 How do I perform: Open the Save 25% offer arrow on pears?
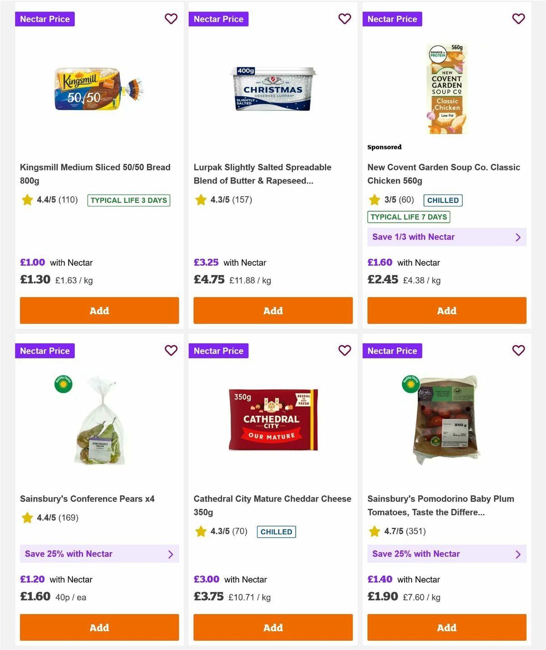[171, 554]
